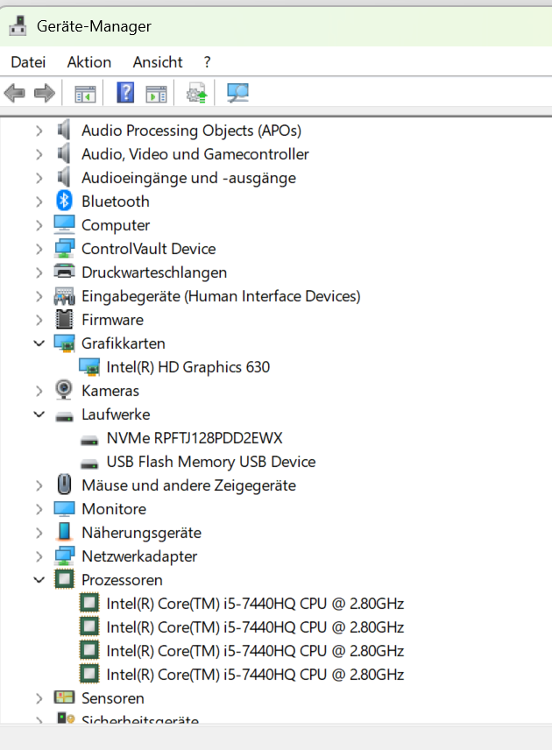Select USB Flash Memory USB Device
The height and width of the screenshot is (750, 552).
click(211, 462)
